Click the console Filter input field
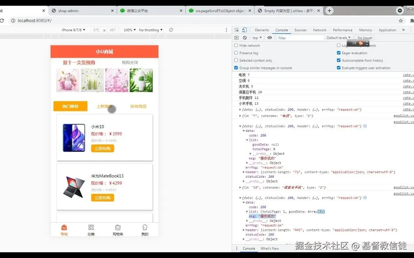The width and height of the screenshot is (414, 258). [x=300, y=38]
